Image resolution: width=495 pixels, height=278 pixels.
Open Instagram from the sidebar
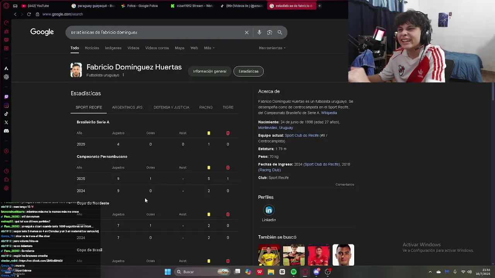pyautogui.click(x=6, y=105)
